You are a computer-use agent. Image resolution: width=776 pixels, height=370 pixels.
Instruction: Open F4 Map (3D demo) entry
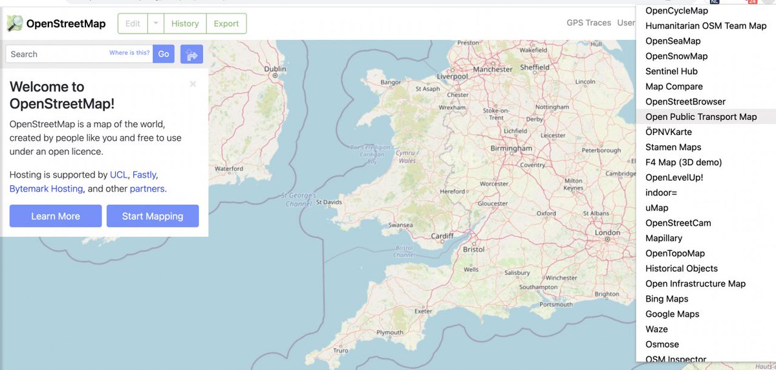point(706,162)
